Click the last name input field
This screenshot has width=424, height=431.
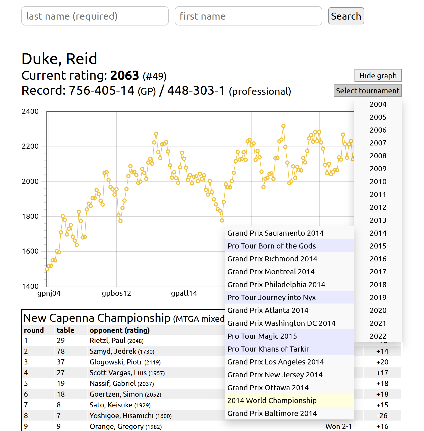coord(95,16)
